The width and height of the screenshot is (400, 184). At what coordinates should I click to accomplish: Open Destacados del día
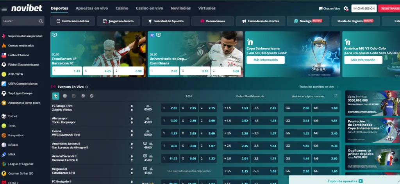73,21
